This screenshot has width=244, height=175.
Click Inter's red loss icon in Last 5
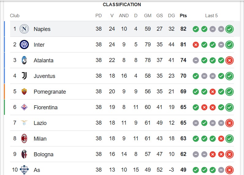[x=196, y=45]
